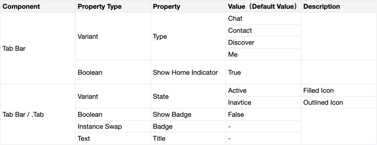Image resolution: width=377 pixels, height=145 pixels.
Task: Click the Title property cell
Action: 188,138
